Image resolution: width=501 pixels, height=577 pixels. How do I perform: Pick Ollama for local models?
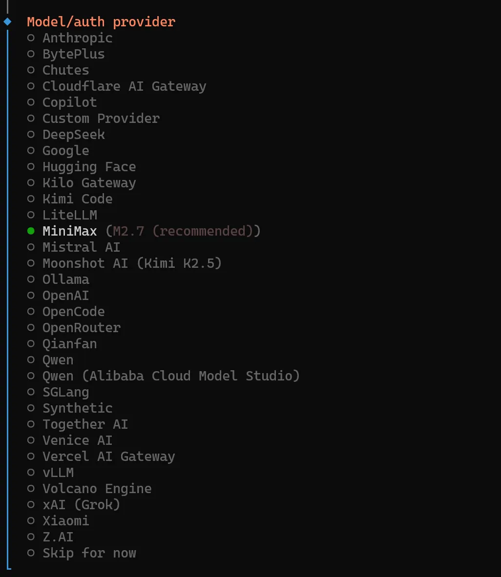pos(65,279)
